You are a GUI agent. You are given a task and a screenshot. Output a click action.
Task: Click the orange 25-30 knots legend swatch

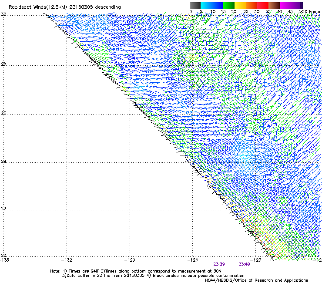[252, 5]
